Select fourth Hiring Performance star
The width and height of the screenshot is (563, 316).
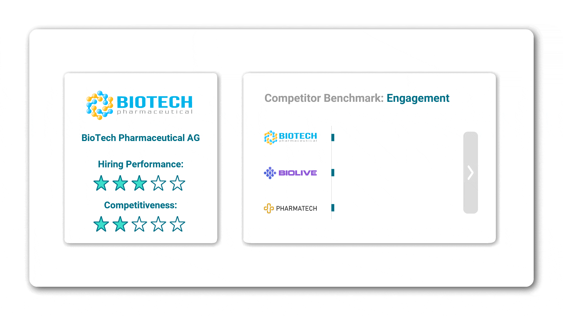point(158,183)
